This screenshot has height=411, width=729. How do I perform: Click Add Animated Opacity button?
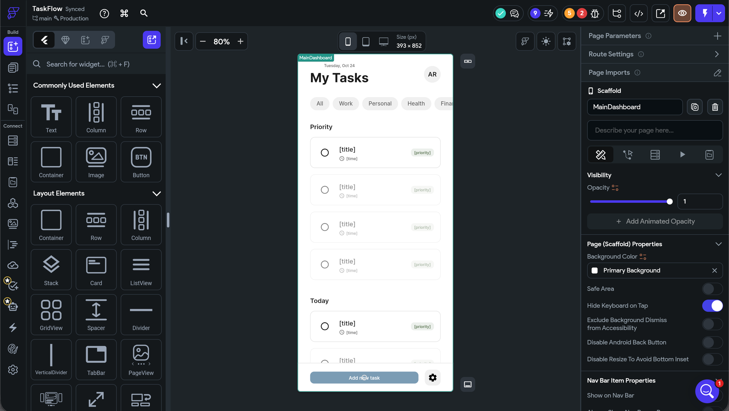655,221
